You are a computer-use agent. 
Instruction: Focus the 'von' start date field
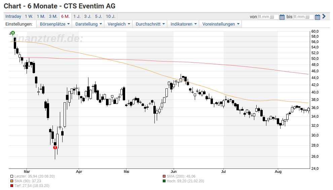268,17
